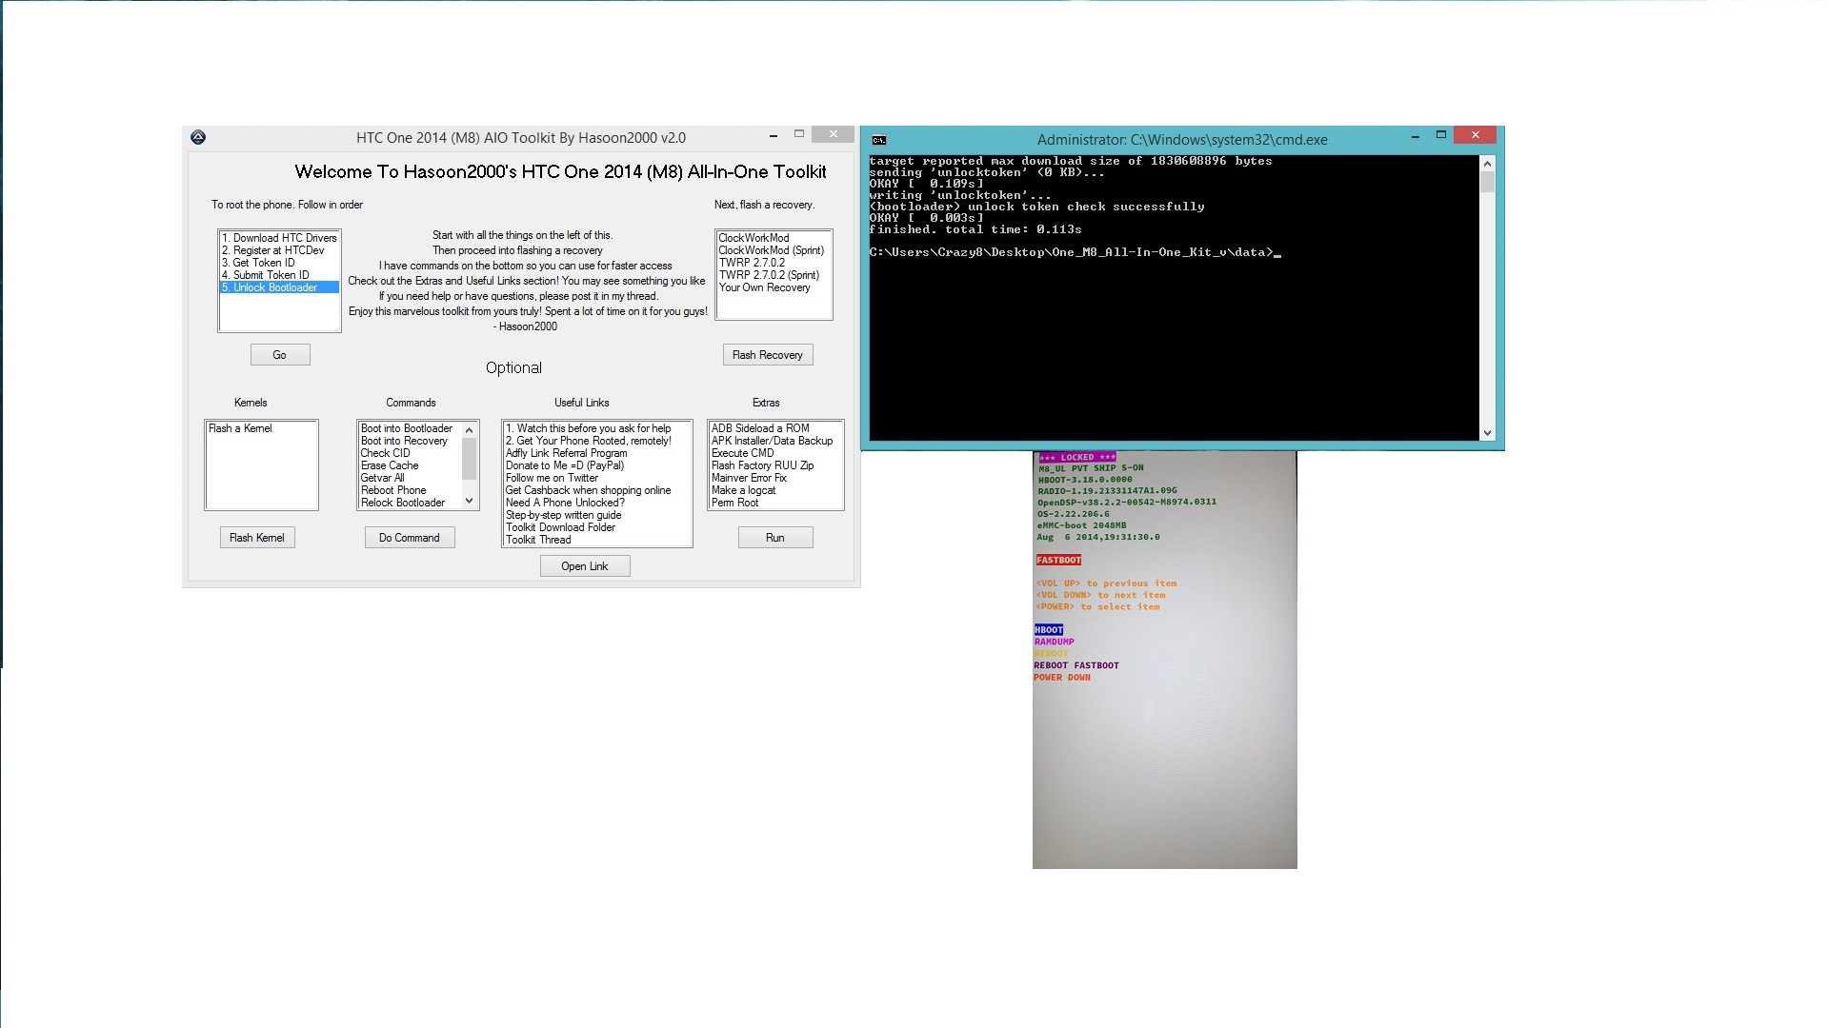Select 'Donate to Me =D (PayPal)' entry
Image resolution: width=1829 pixels, height=1028 pixels.
[597, 465]
